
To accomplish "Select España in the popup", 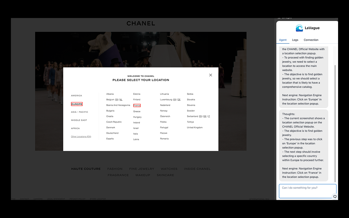I will (110, 139).
